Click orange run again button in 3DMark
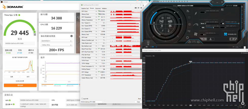 point(20,85)
